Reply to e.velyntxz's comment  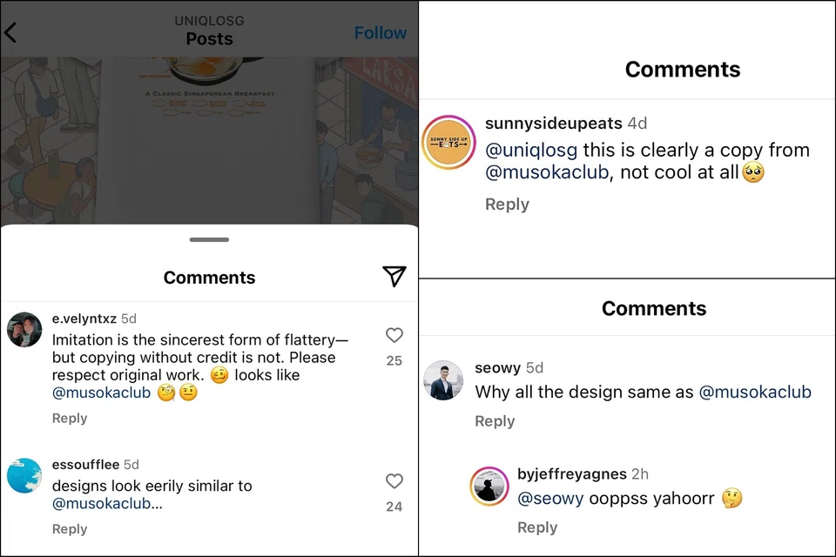point(70,418)
